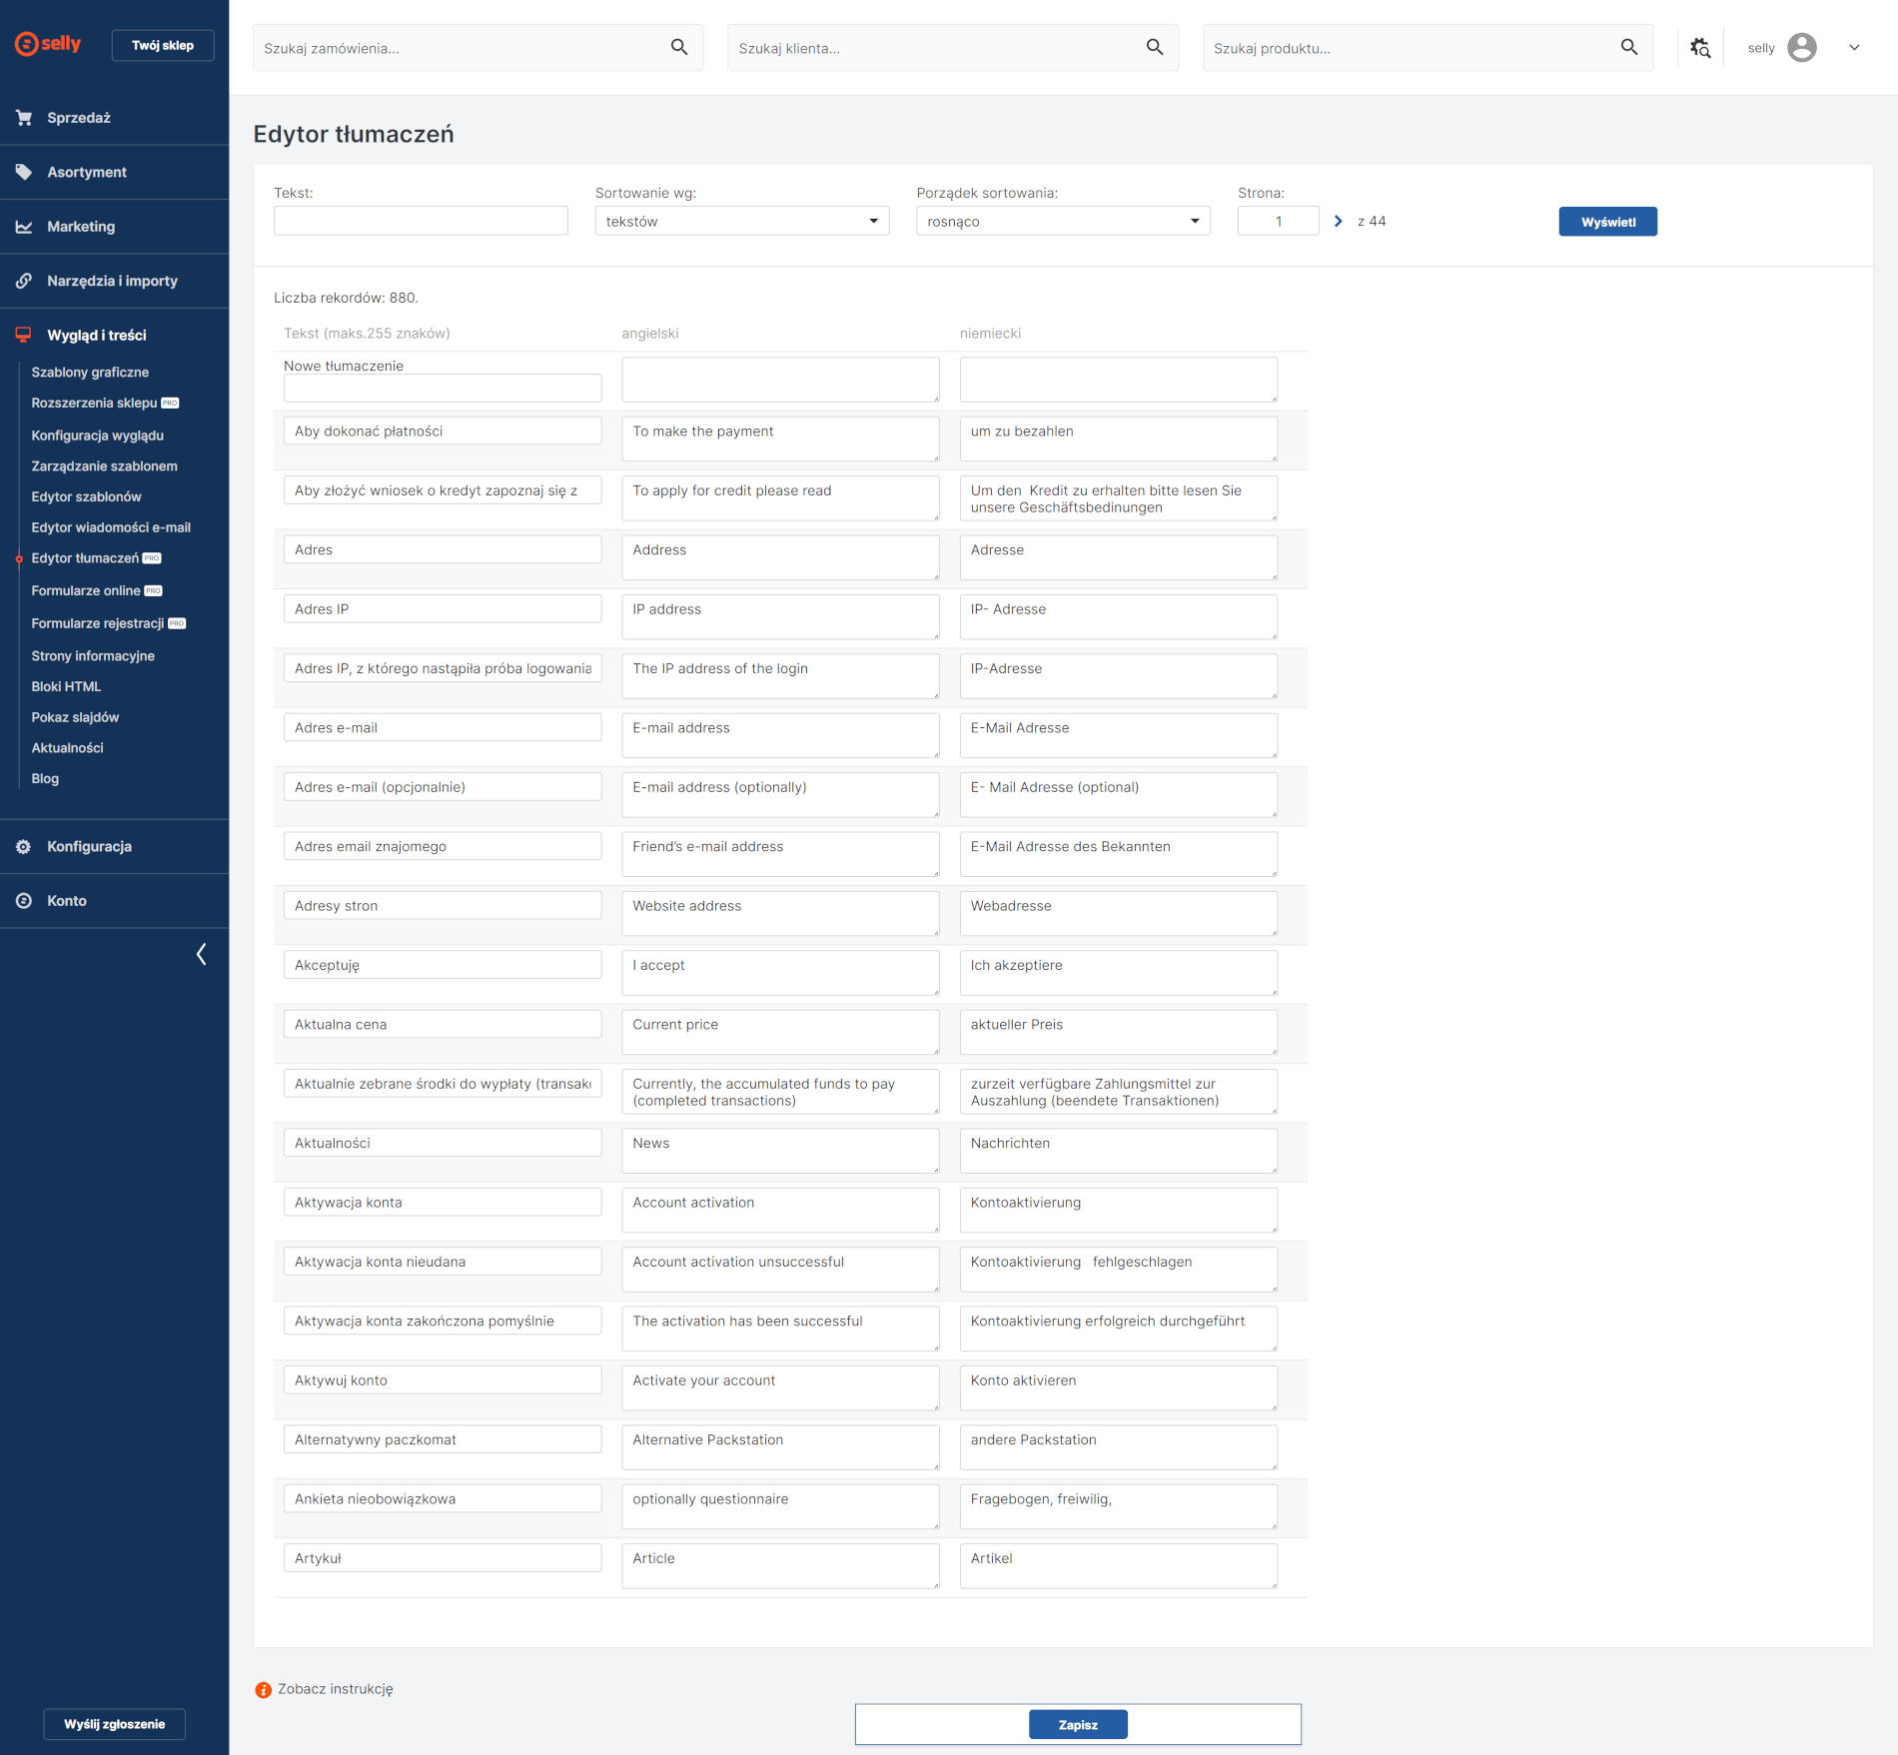This screenshot has height=1755, width=1898.
Task: Collapse the sidebar with the arrow
Action: 201,954
